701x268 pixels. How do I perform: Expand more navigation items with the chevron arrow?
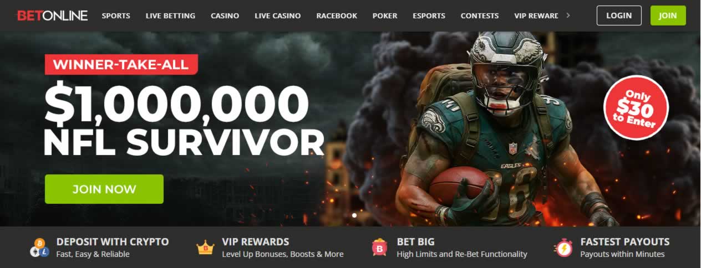[x=568, y=16]
